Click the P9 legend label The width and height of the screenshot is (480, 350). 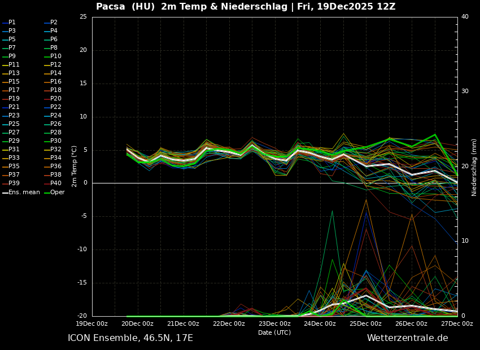[12, 56]
